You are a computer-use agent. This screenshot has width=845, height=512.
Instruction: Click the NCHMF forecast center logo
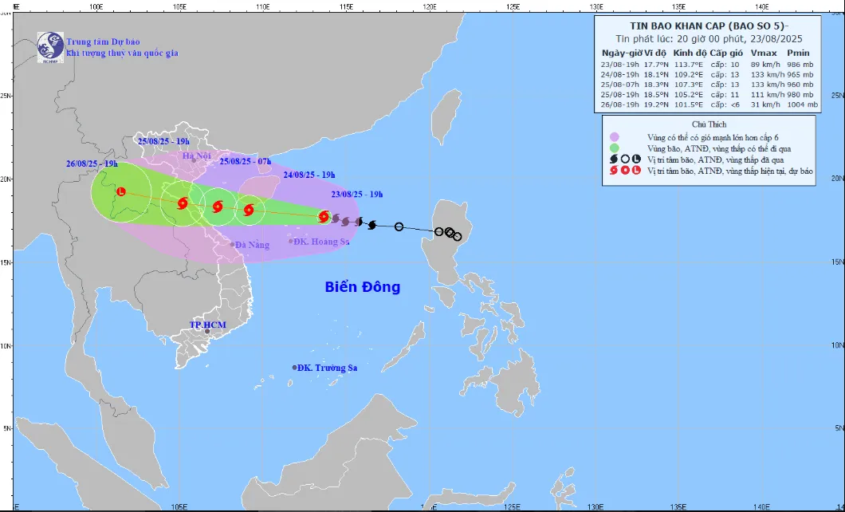pyautogui.click(x=50, y=46)
